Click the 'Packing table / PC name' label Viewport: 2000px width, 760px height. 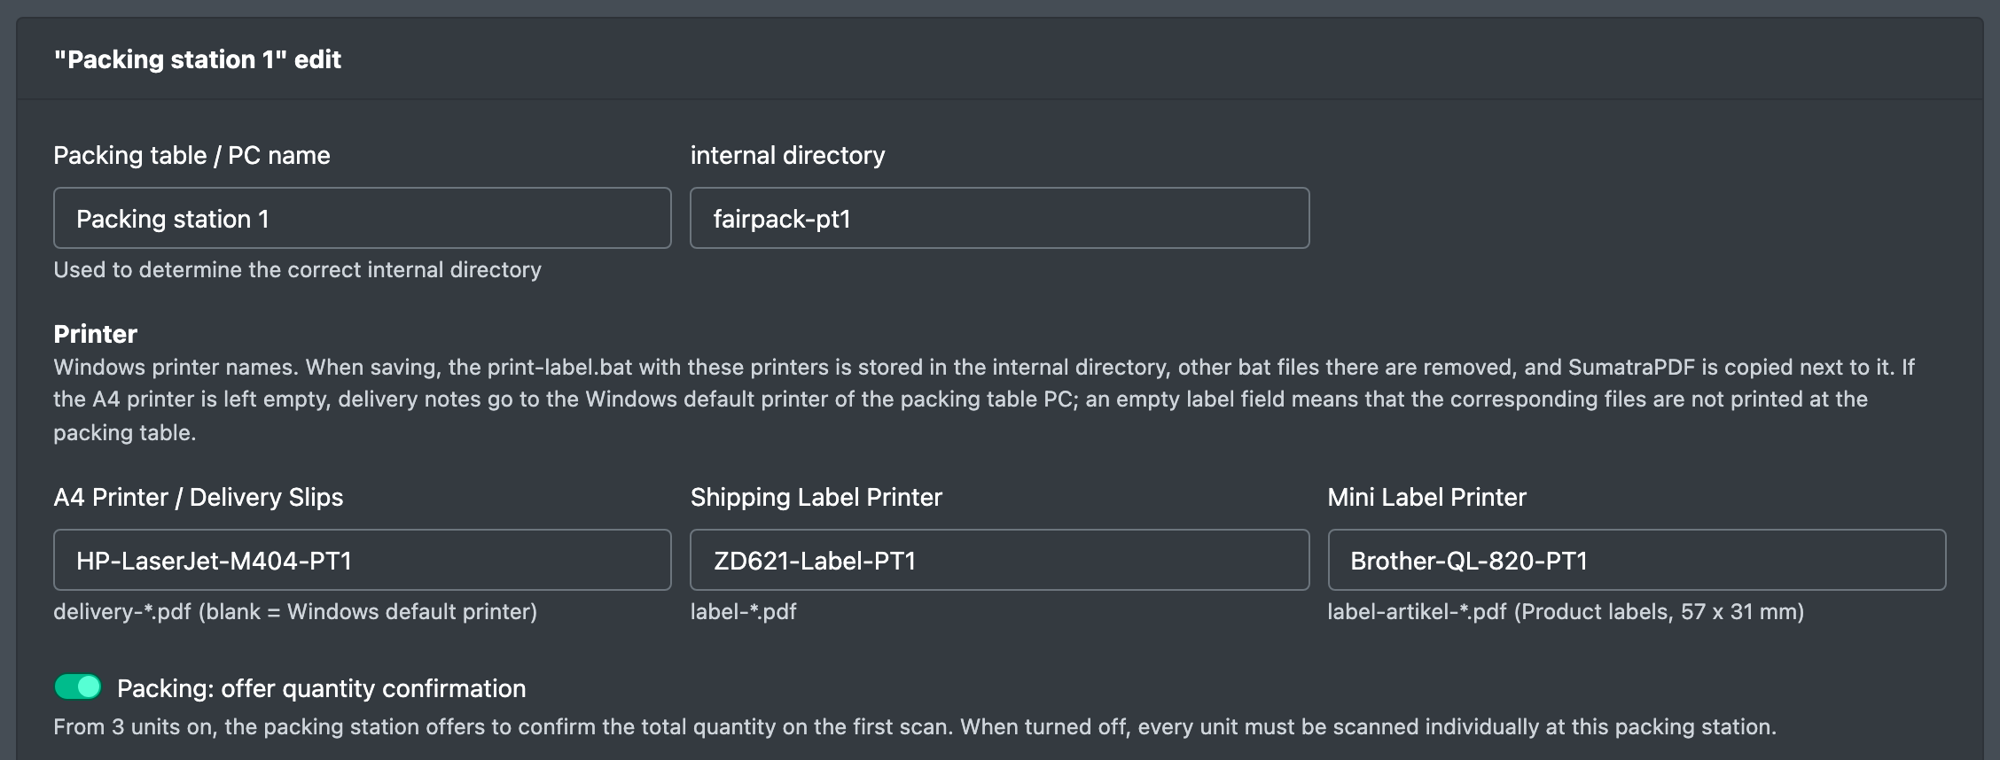191,155
